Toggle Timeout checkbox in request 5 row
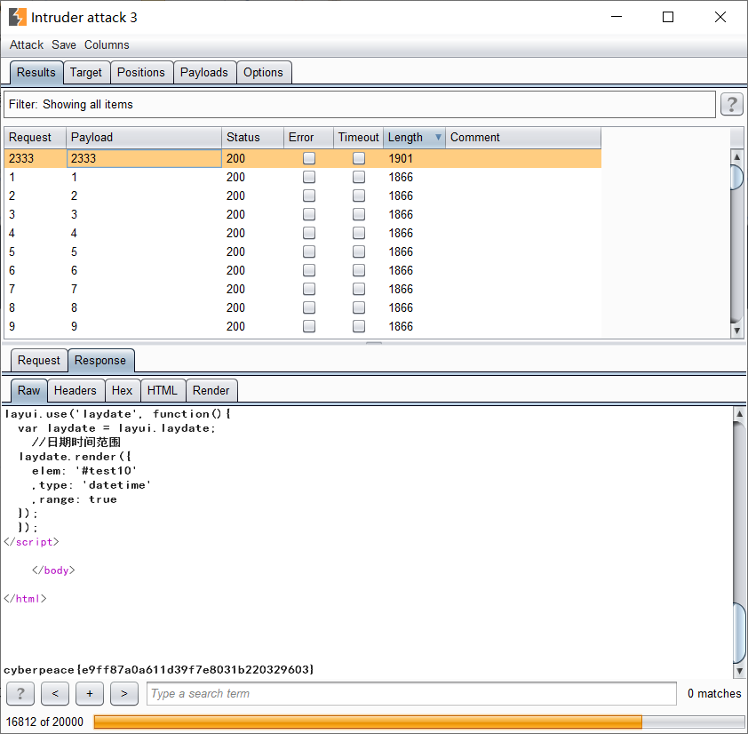This screenshot has width=748, height=734. coord(359,251)
